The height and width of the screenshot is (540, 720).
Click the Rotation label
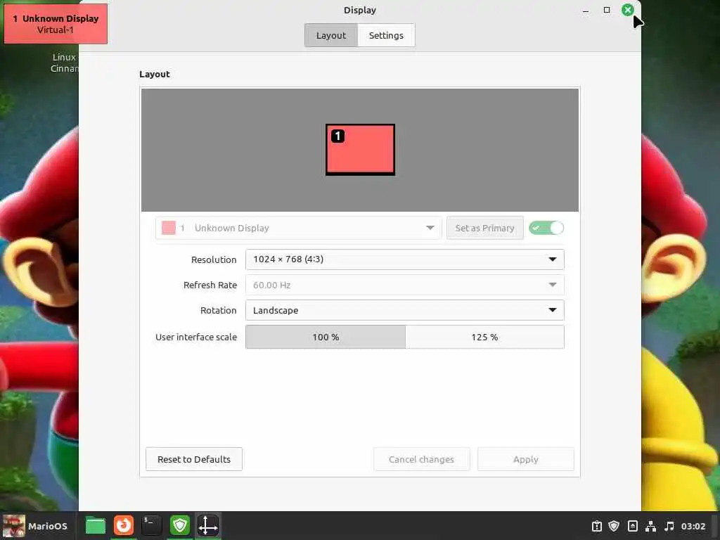click(219, 310)
